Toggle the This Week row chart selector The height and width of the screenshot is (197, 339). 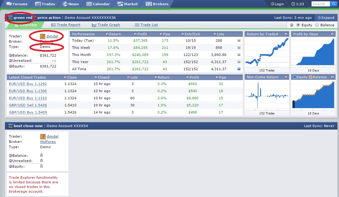pyautogui.click(x=239, y=48)
